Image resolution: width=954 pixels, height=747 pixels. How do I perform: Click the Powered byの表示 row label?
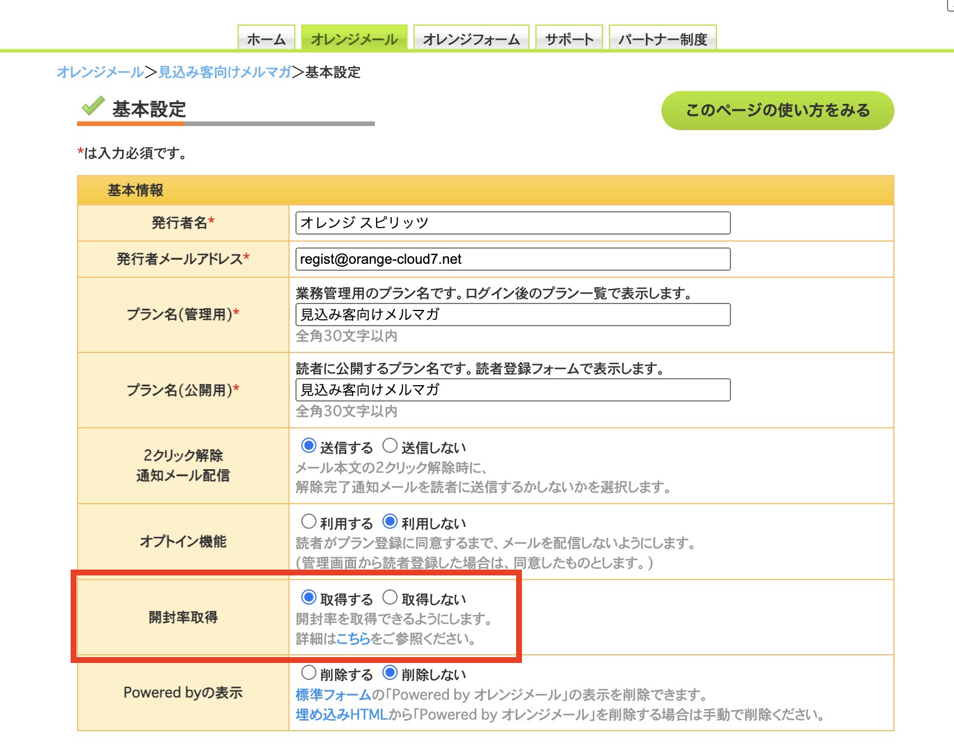[183, 693]
